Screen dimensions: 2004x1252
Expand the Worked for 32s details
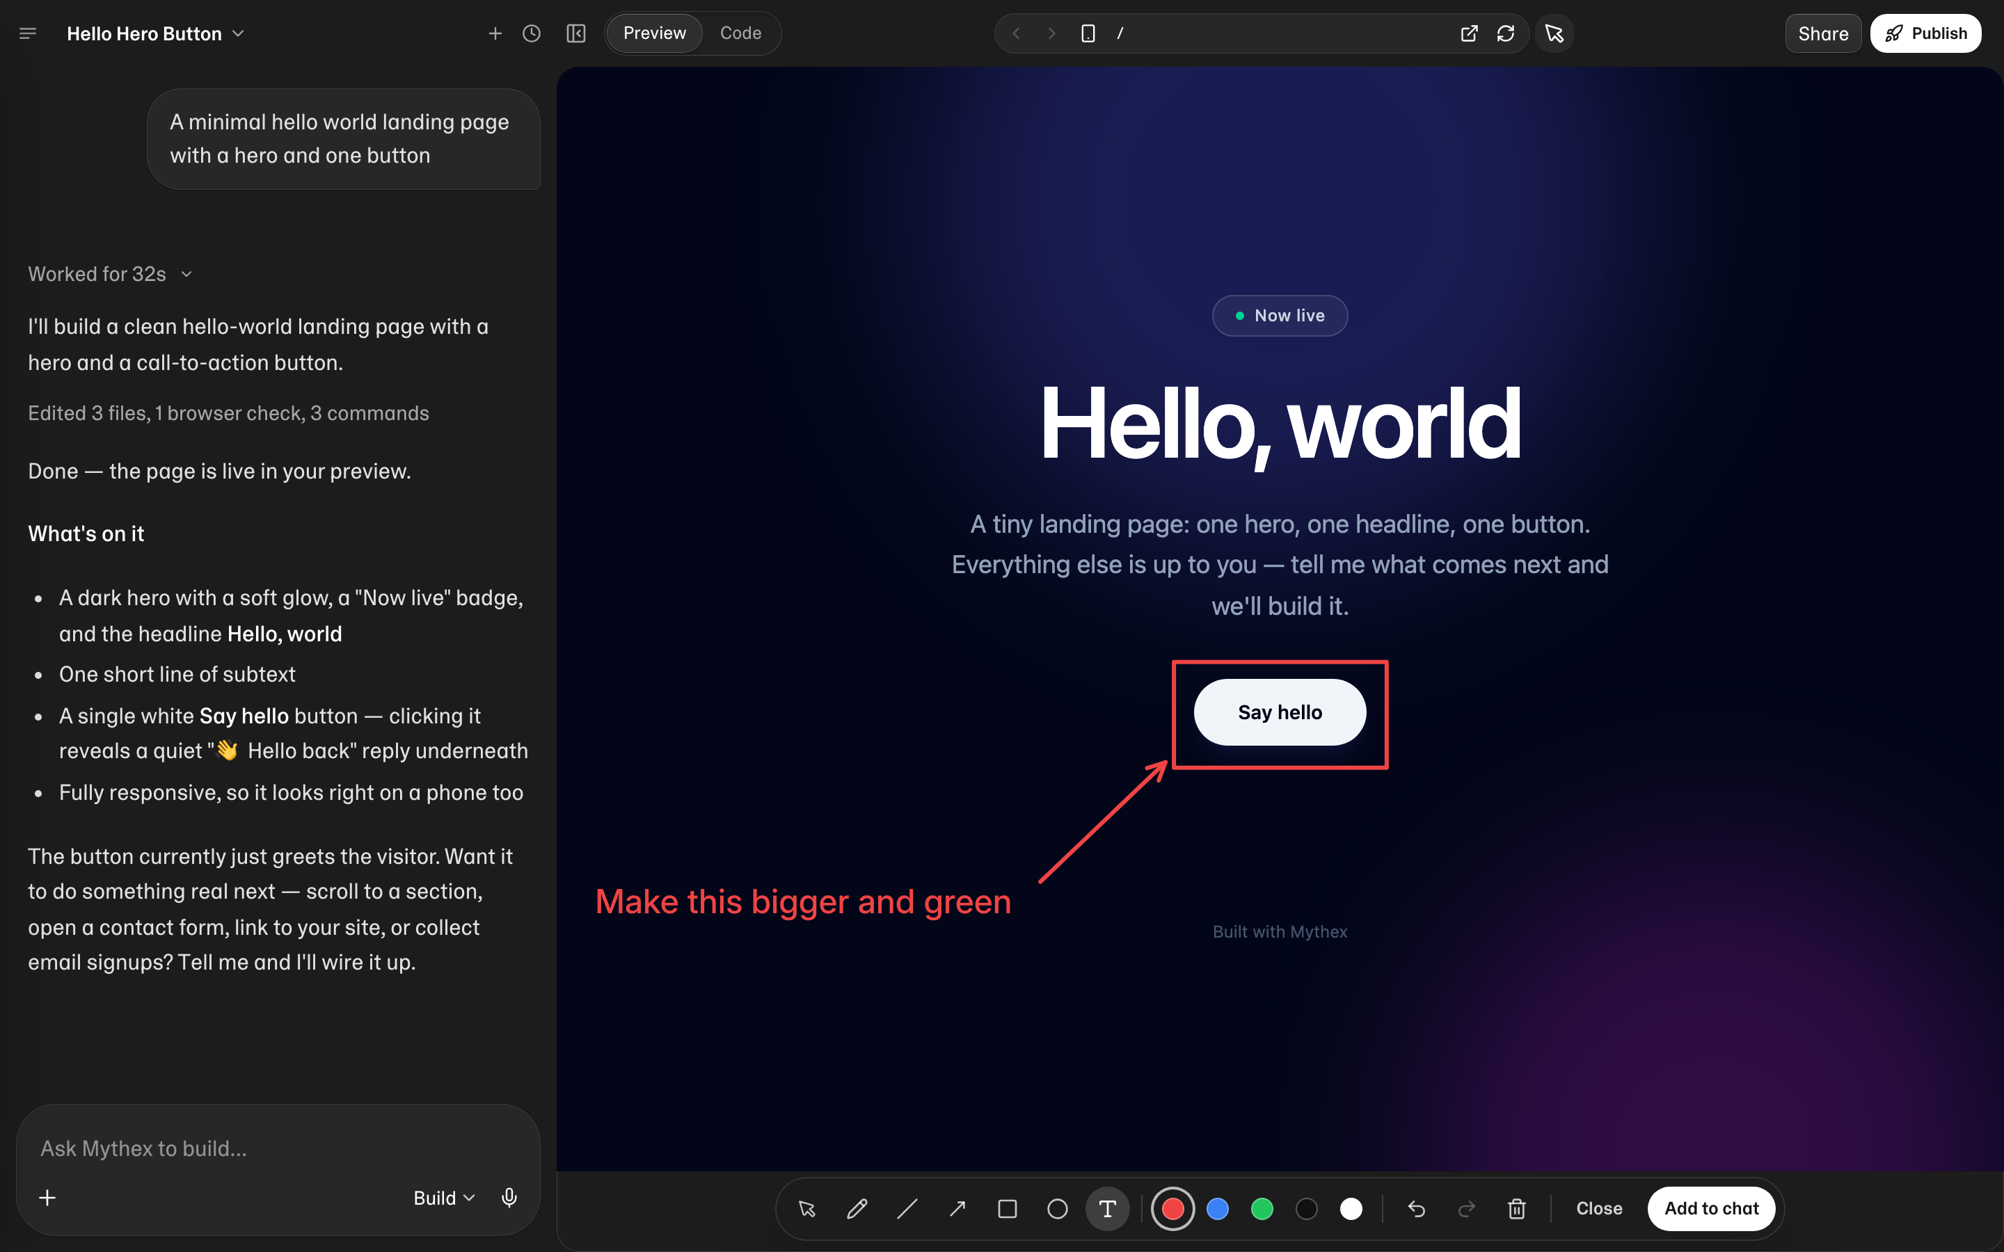(110, 274)
